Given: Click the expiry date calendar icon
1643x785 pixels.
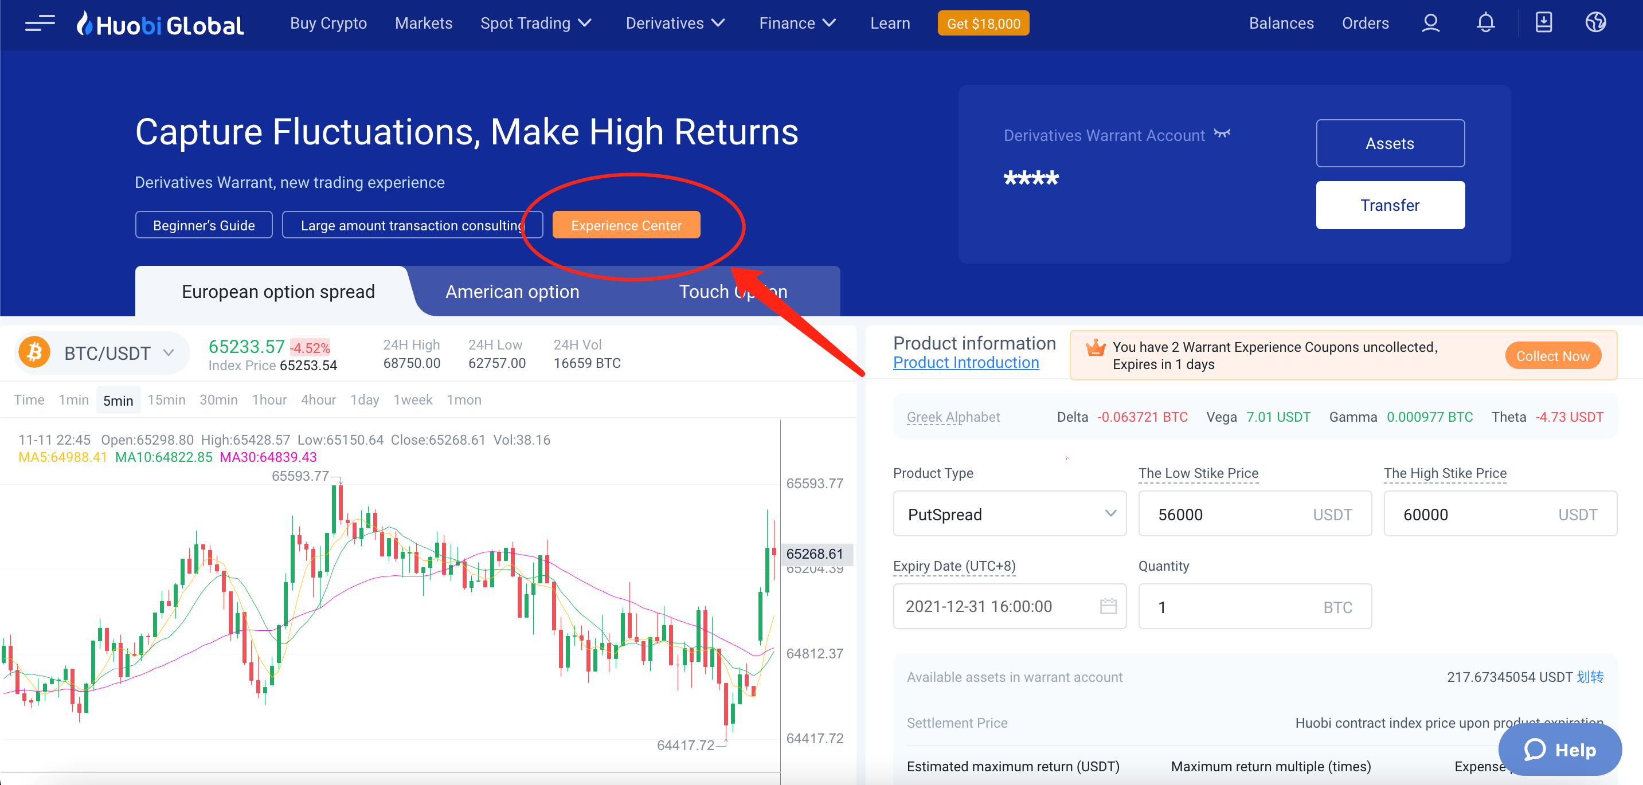Looking at the screenshot, I should [x=1108, y=606].
